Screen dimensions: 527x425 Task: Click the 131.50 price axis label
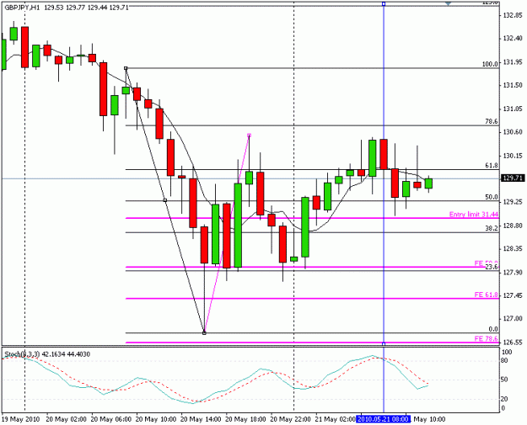pos(513,85)
